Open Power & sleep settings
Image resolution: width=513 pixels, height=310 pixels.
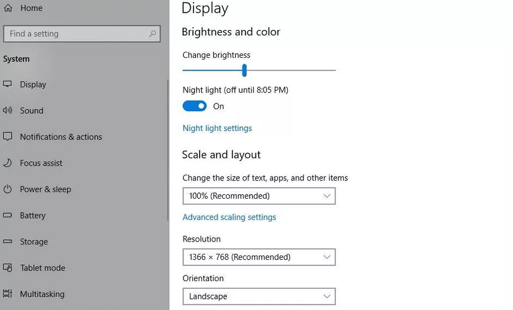click(46, 189)
